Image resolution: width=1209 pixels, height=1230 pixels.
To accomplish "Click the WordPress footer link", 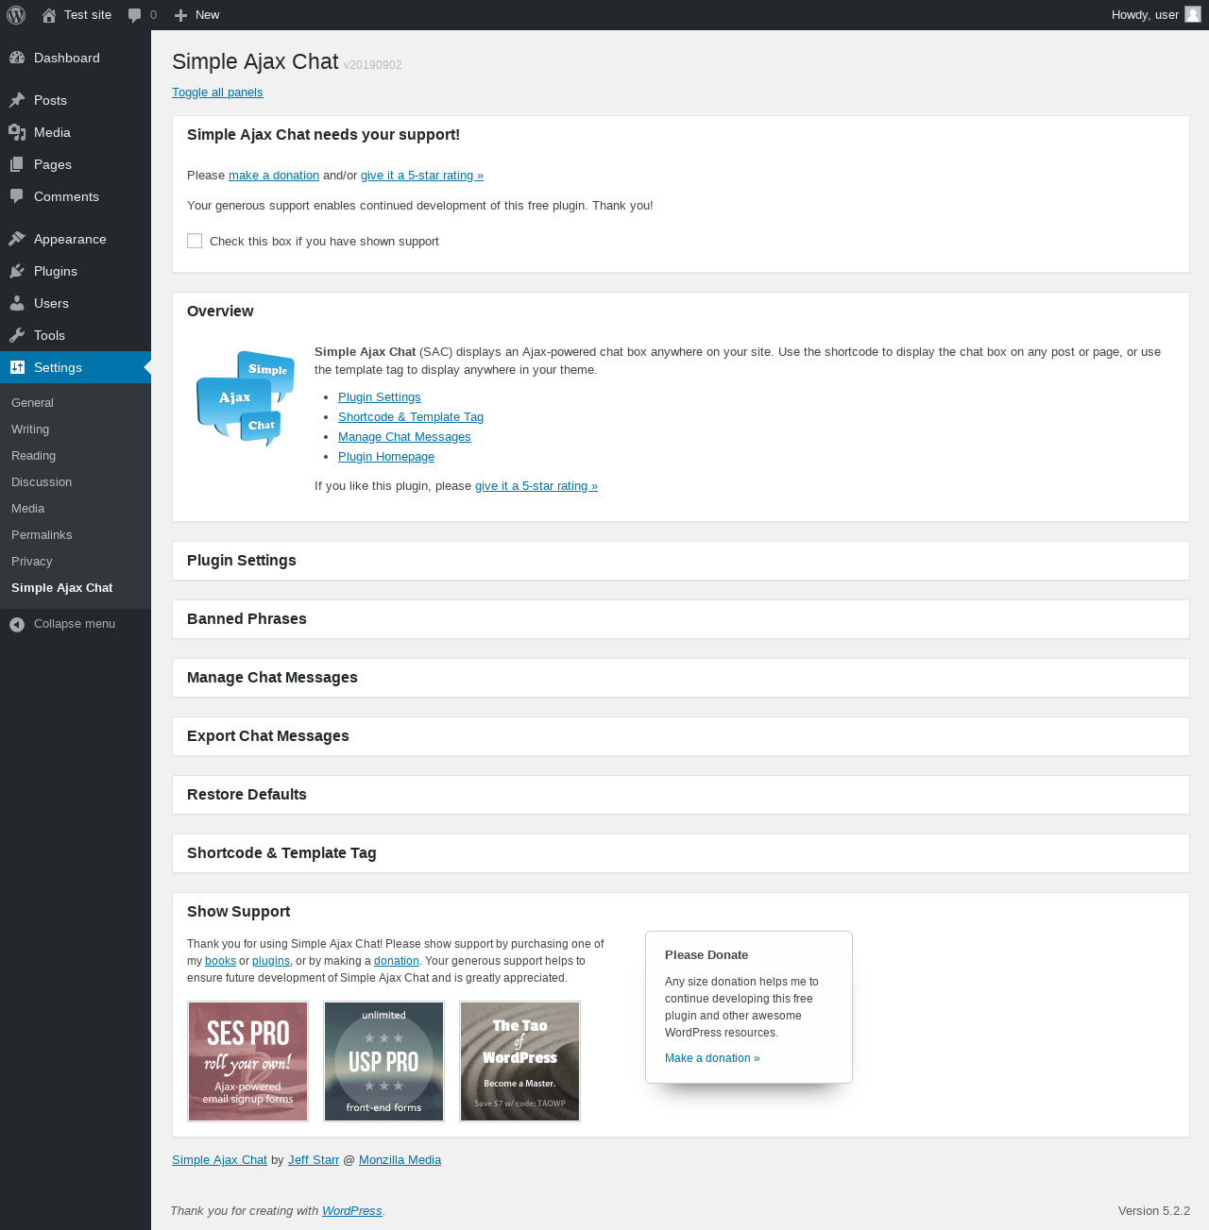I will point(352,1210).
